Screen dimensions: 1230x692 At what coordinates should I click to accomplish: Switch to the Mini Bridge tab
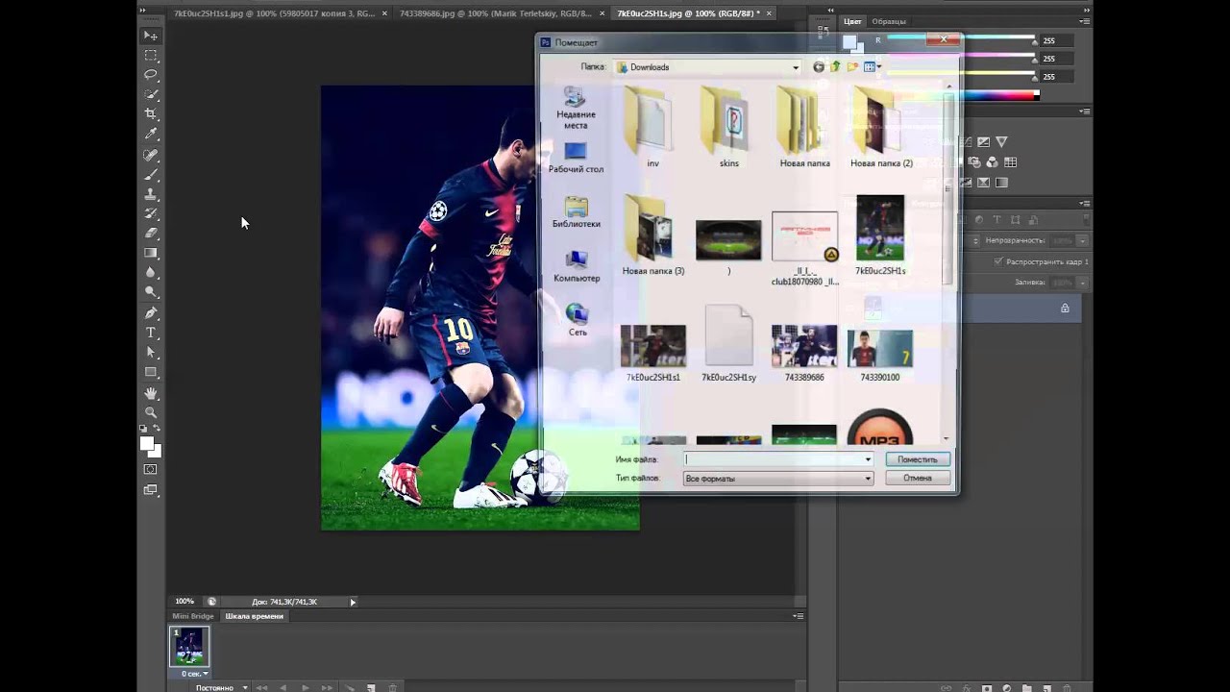pyautogui.click(x=193, y=616)
